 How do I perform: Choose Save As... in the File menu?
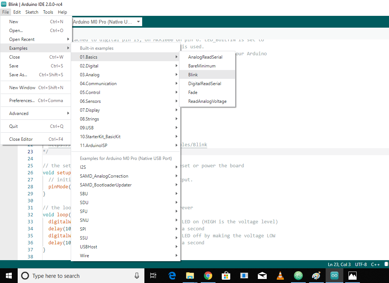click(36, 75)
